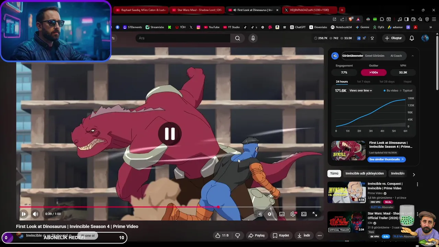Focus the 'Ara' search field
The image size is (439, 247).
click(x=183, y=38)
